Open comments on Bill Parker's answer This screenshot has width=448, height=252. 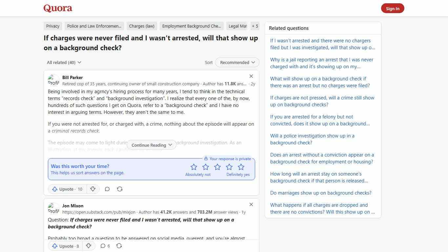pyautogui.click(x=107, y=189)
